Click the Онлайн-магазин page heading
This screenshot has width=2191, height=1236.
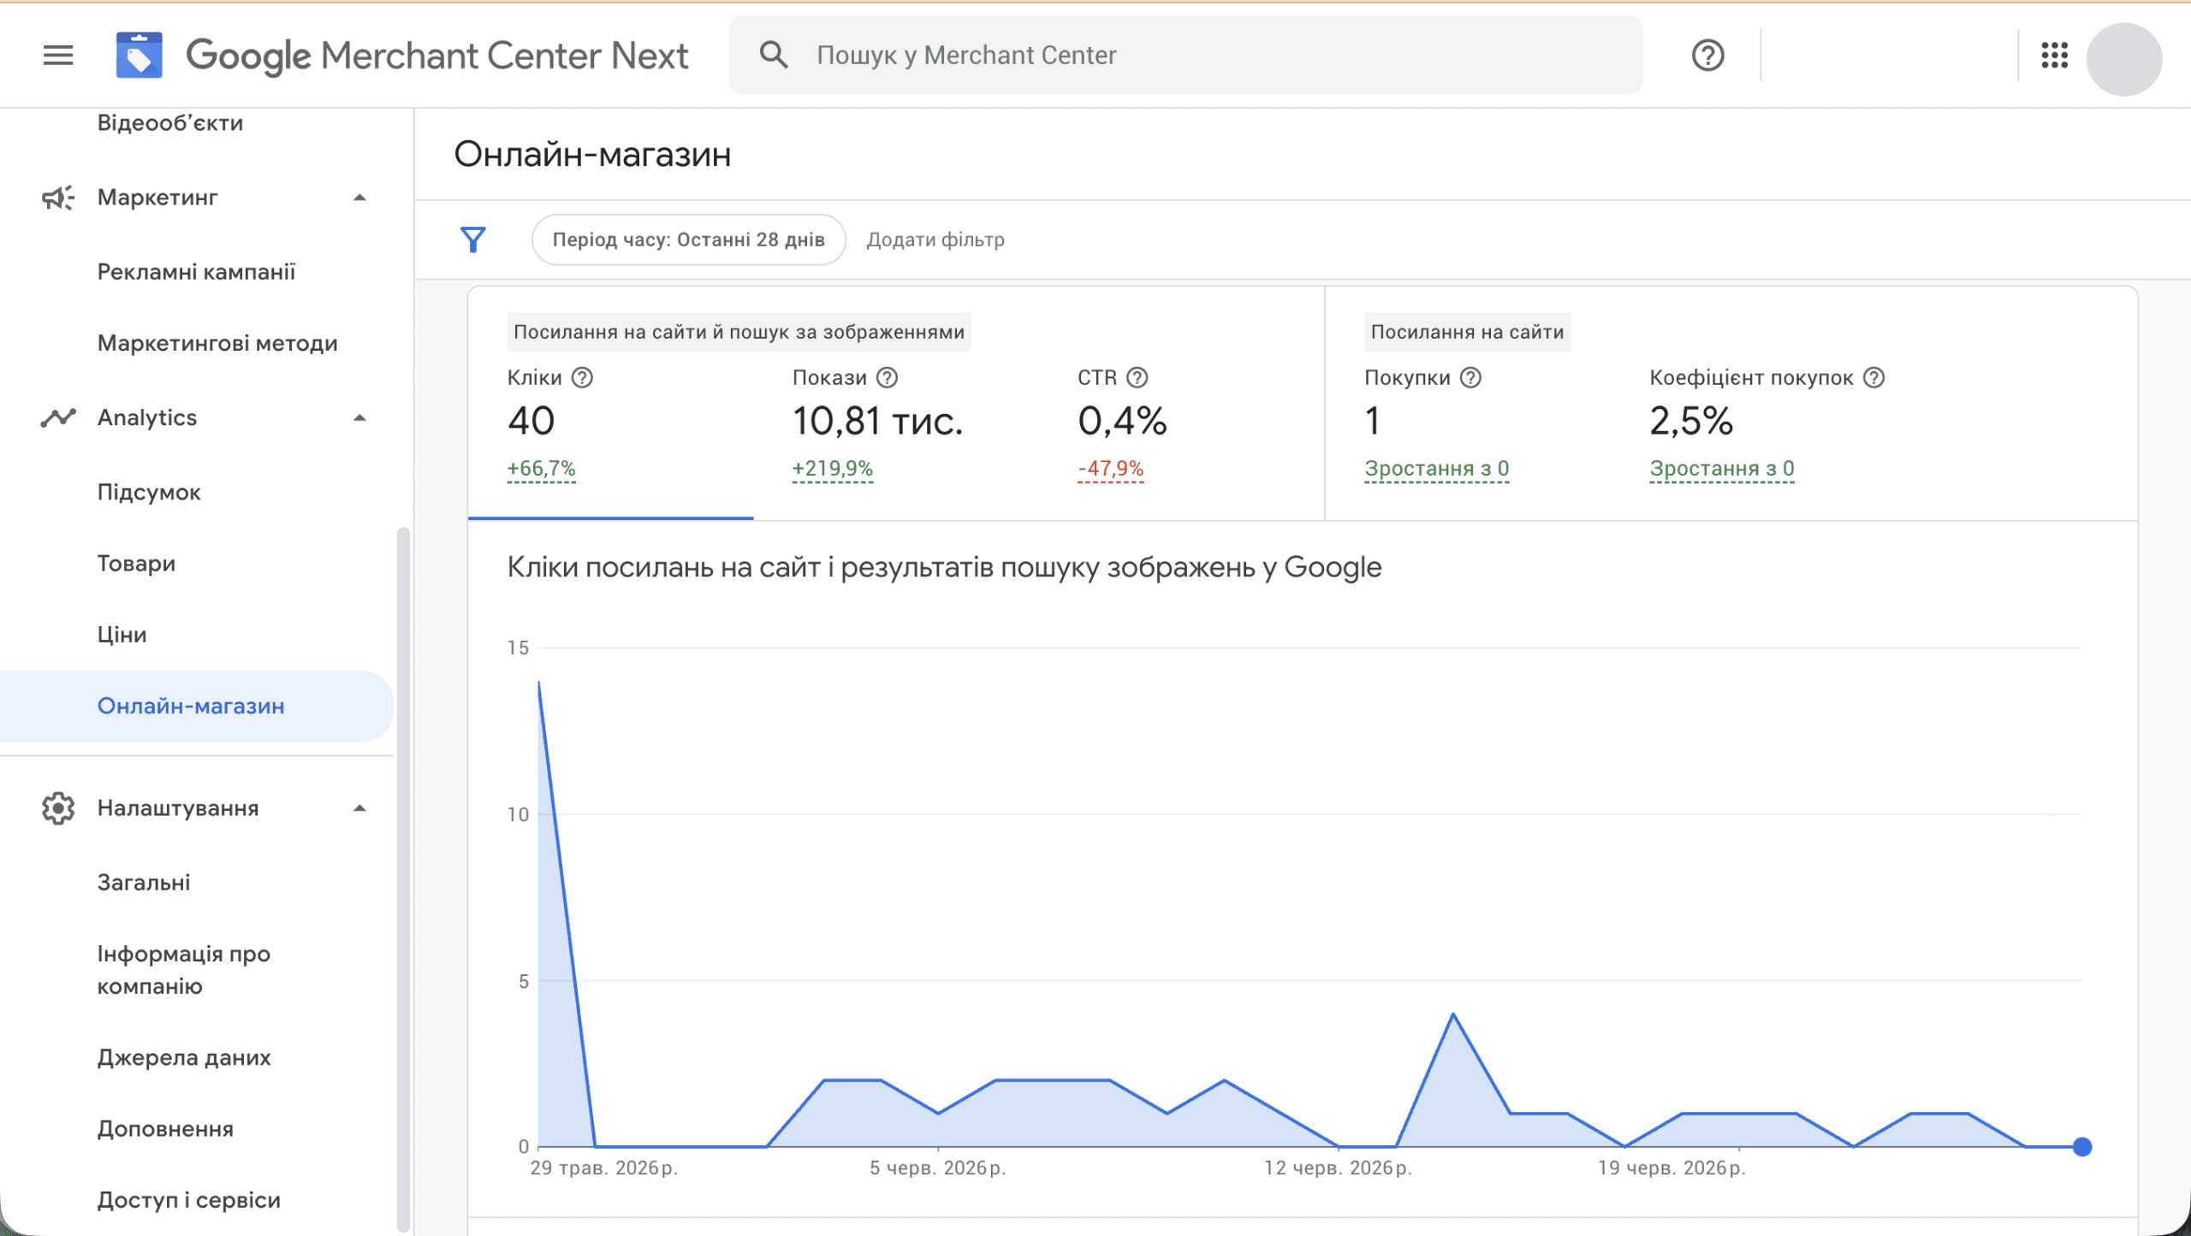592,155
